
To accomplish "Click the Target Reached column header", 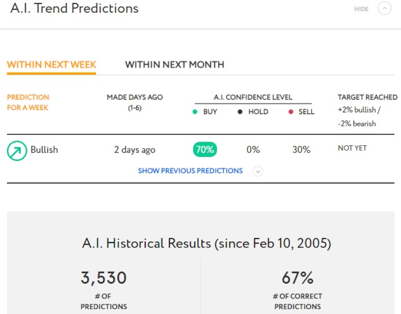I will pos(368,97).
